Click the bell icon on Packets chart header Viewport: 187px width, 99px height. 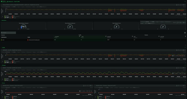tap(177, 68)
